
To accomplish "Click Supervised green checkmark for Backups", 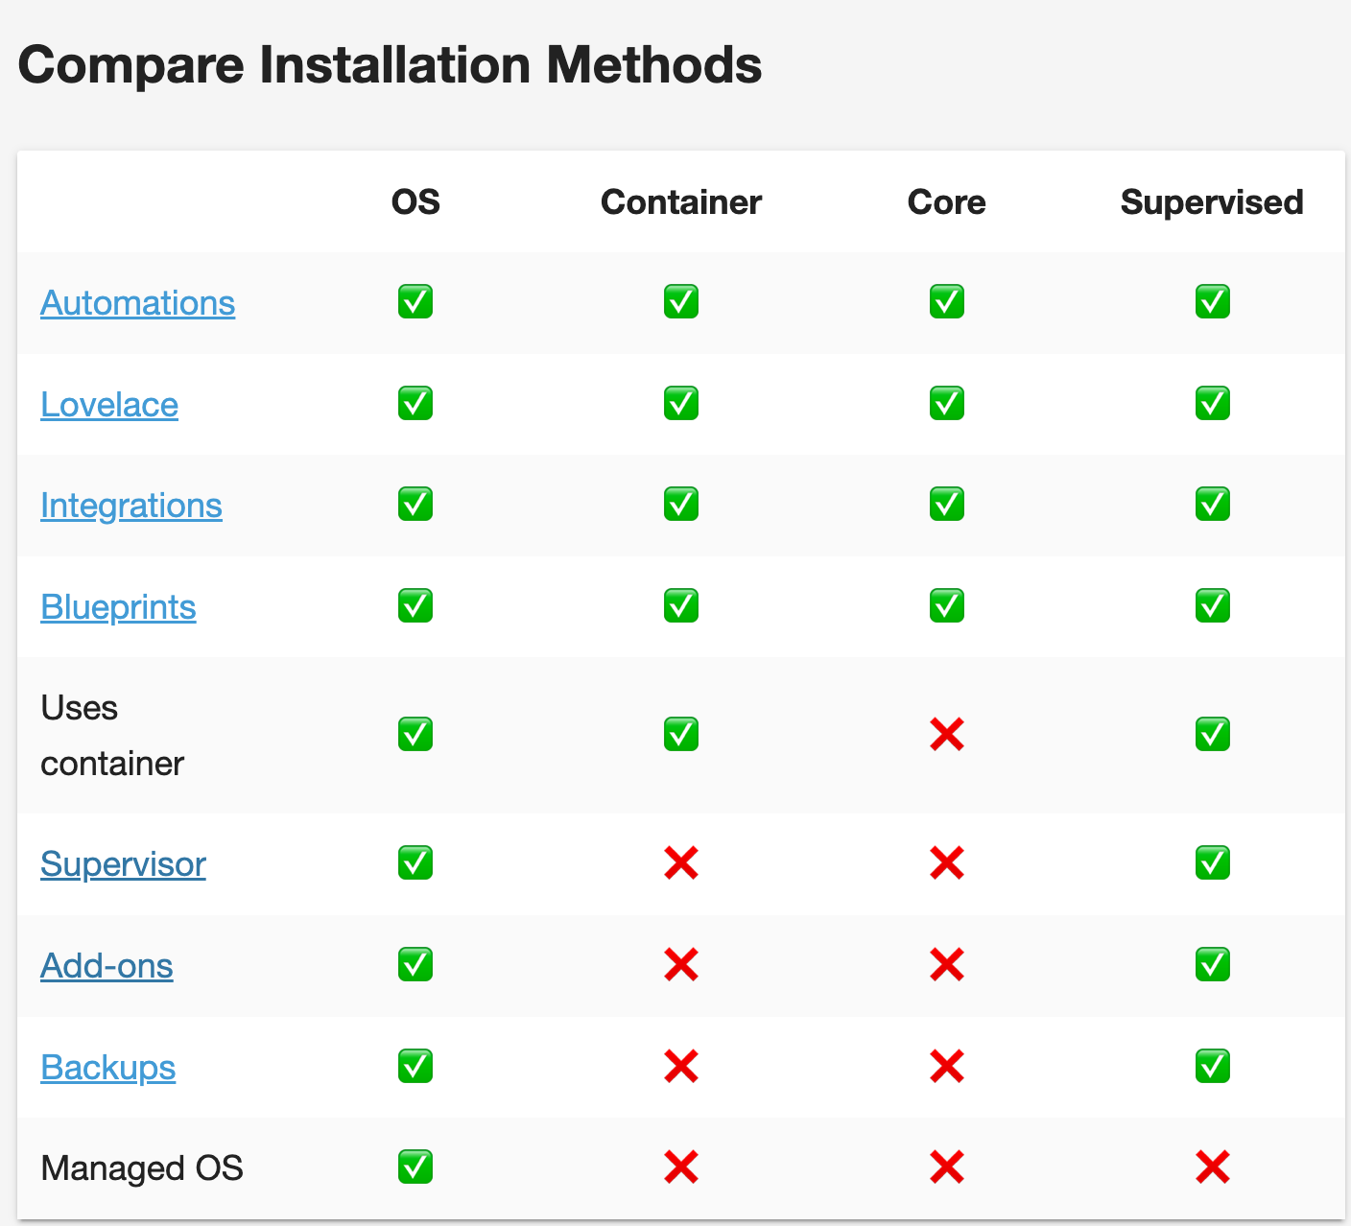I will pos(1212,1066).
